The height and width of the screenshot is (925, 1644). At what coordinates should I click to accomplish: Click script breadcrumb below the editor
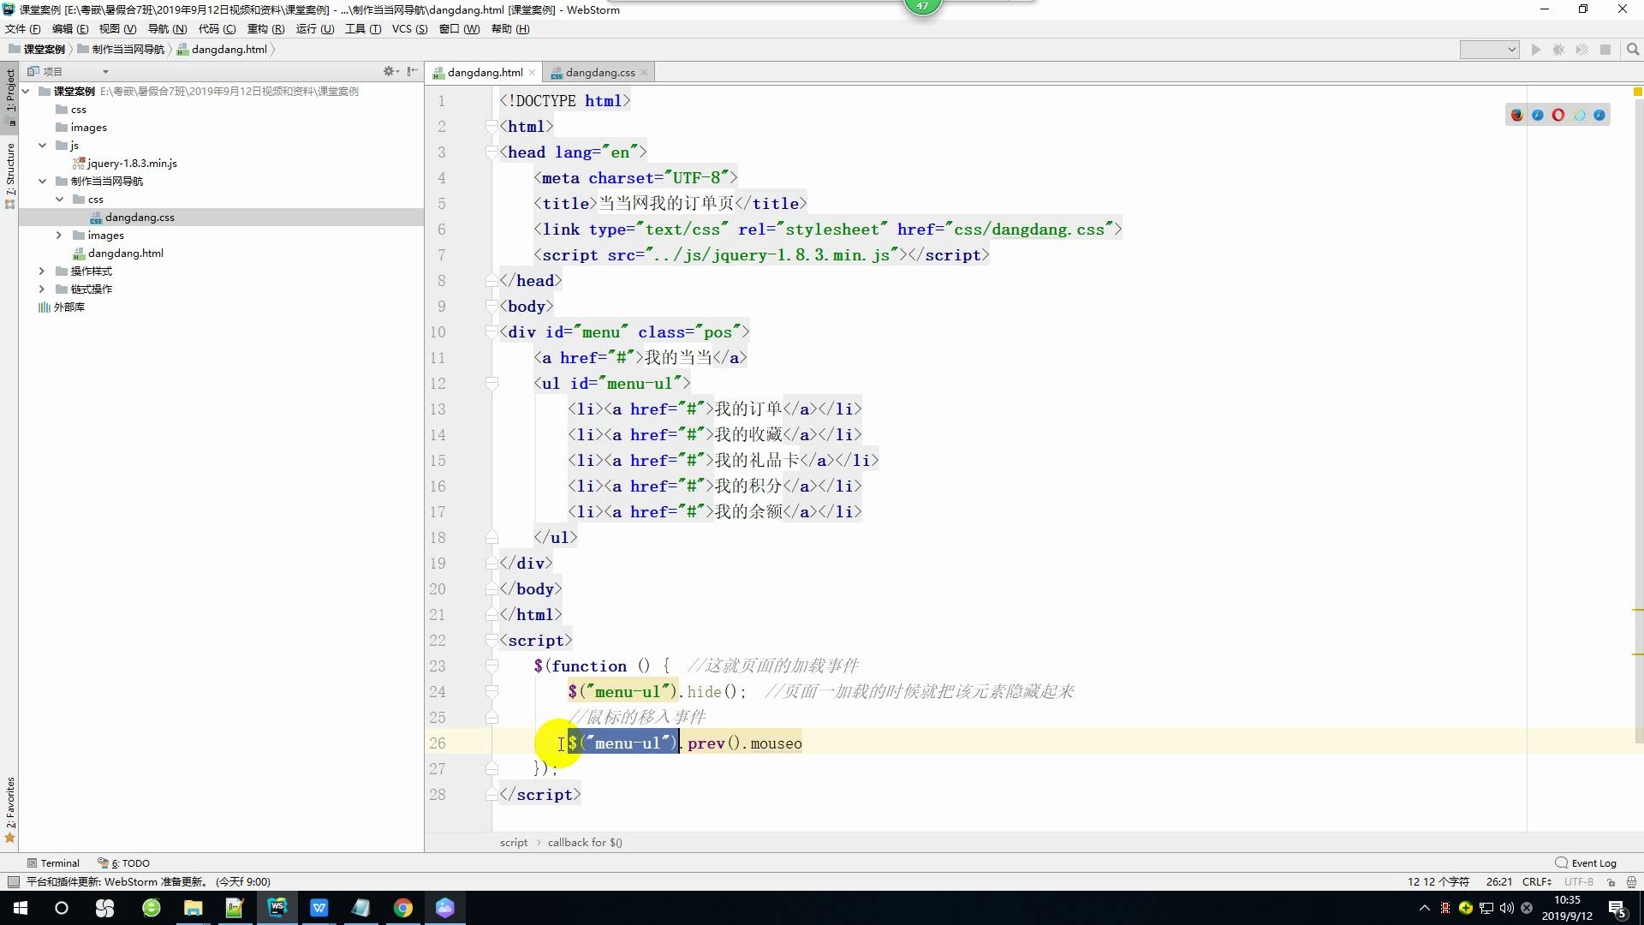tap(514, 843)
